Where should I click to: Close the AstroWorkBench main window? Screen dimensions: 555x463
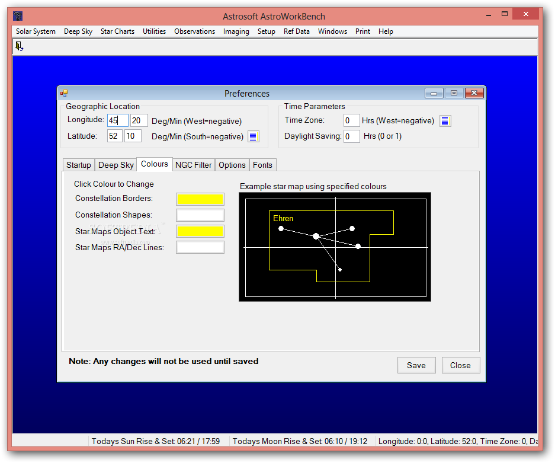point(526,14)
